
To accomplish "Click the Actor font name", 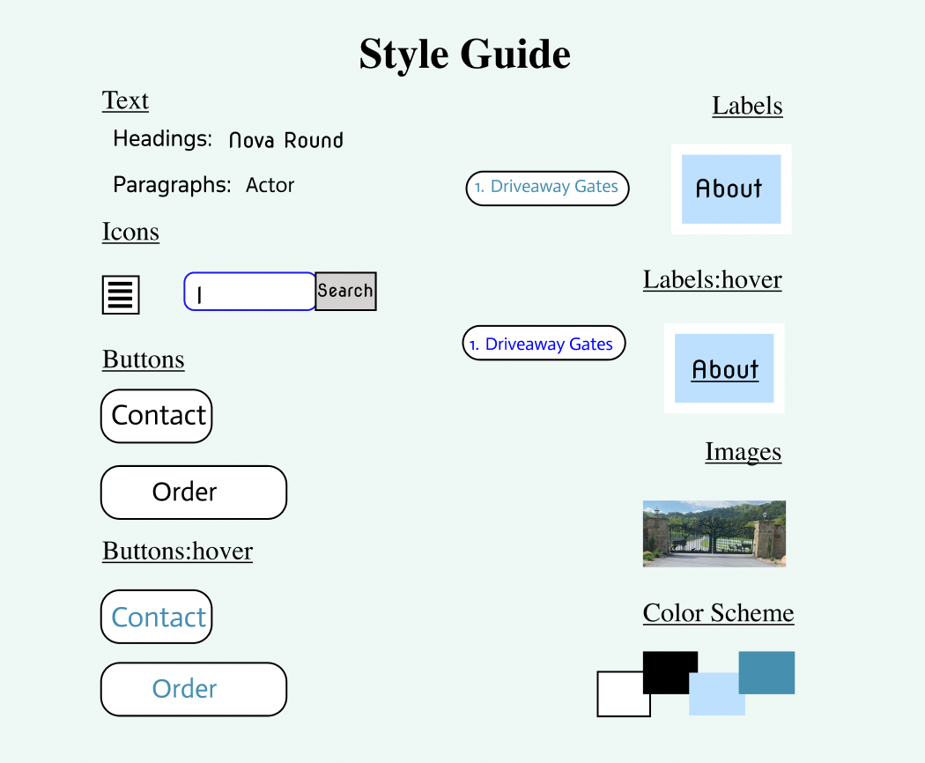I will pyautogui.click(x=270, y=186).
